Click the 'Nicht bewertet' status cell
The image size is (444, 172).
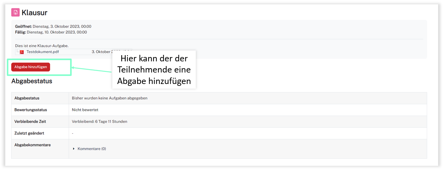click(x=85, y=110)
